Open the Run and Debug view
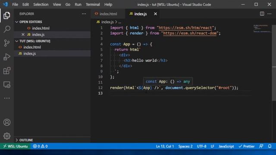The height and width of the screenshot is (155, 276). (x=7, y=57)
